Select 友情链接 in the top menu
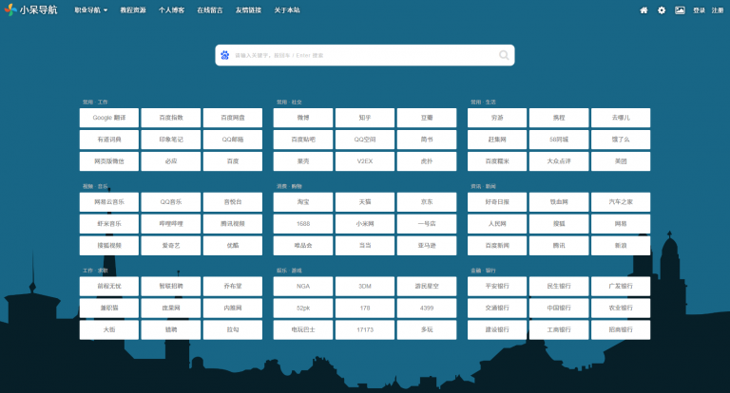The width and height of the screenshot is (730, 393). click(248, 10)
